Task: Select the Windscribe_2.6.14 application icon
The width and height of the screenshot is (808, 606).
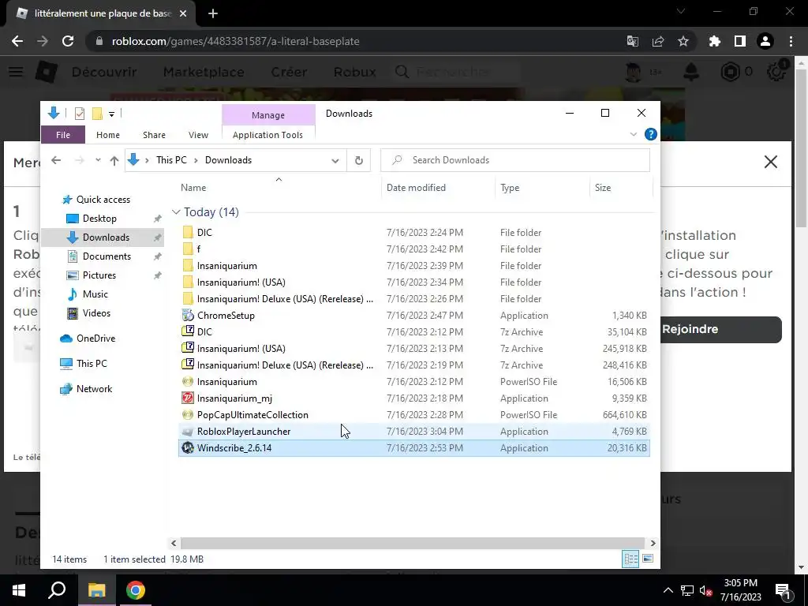Action: (x=188, y=448)
